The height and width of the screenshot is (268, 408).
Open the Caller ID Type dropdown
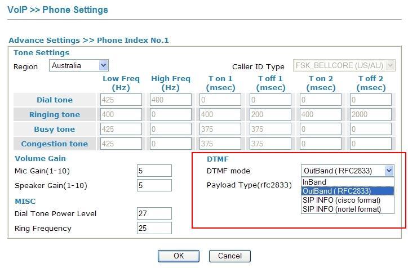[x=344, y=65]
